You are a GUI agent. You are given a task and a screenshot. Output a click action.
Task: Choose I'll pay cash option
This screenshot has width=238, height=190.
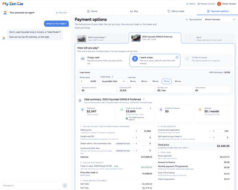point(103,60)
